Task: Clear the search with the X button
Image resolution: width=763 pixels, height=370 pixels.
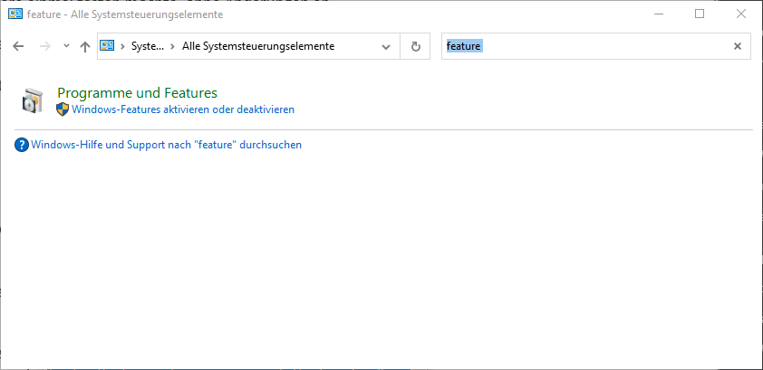Action: click(x=738, y=47)
